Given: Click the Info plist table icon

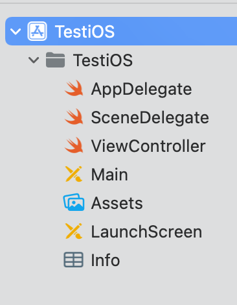Looking at the screenshot, I should 73,260.
